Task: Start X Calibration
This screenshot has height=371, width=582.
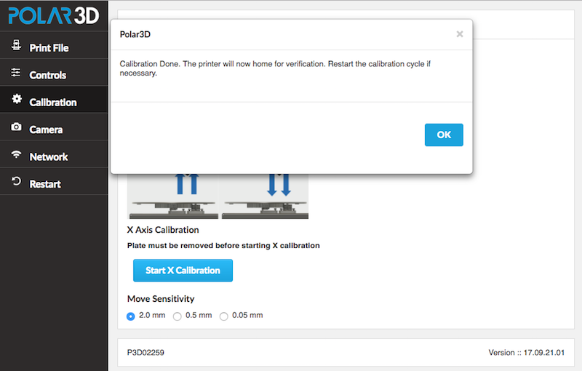Action: point(183,271)
